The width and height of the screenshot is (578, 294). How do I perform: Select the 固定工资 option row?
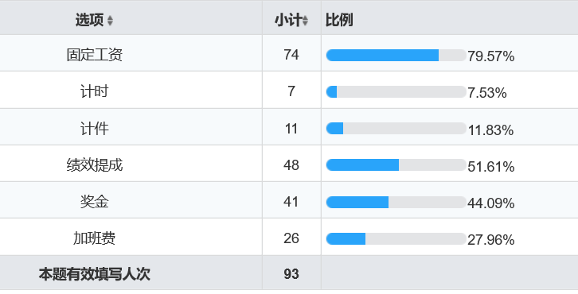click(289, 53)
